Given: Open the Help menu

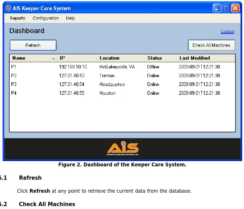Looking at the screenshot, I should tap(70, 18).
